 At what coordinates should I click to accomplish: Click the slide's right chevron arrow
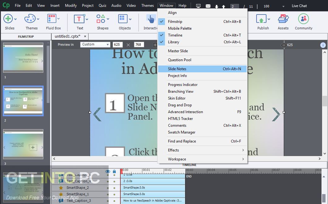[x=276, y=114]
